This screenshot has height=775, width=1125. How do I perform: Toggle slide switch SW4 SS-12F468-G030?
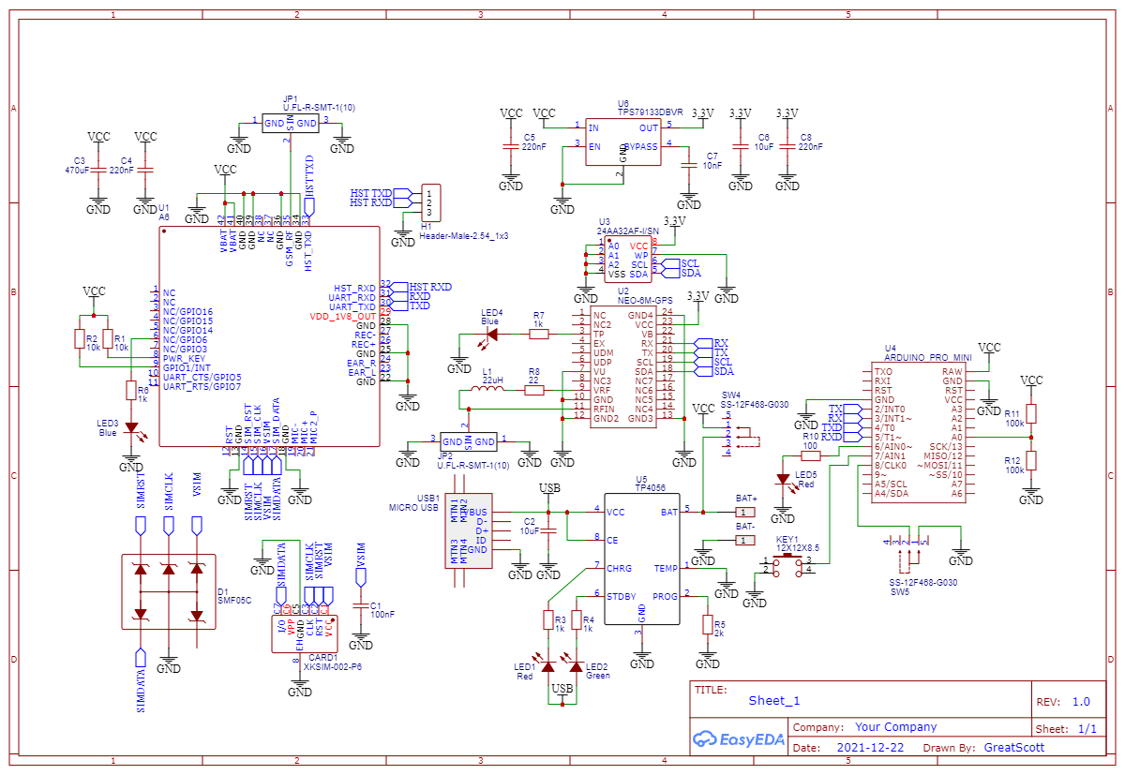[x=741, y=436]
